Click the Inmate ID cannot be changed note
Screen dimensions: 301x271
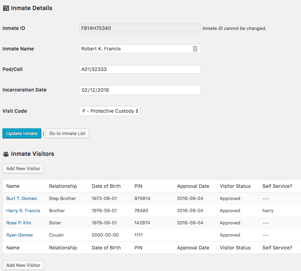[234, 28]
